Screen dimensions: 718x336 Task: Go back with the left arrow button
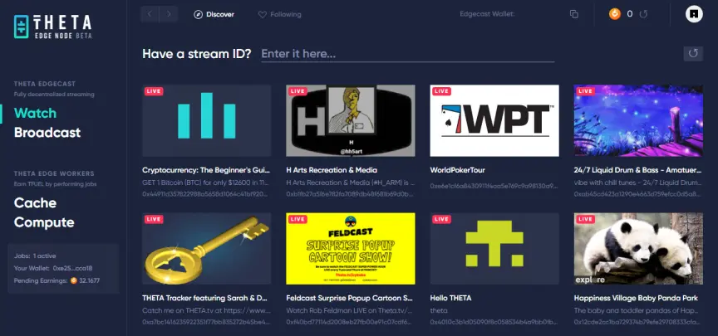(150, 14)
